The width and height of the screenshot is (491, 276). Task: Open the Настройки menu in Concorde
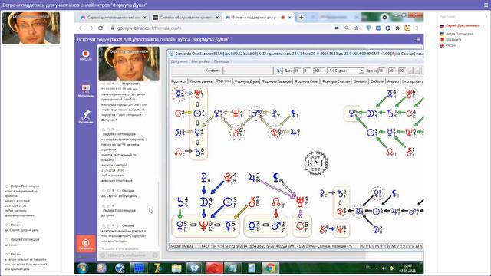pos(201,61)
